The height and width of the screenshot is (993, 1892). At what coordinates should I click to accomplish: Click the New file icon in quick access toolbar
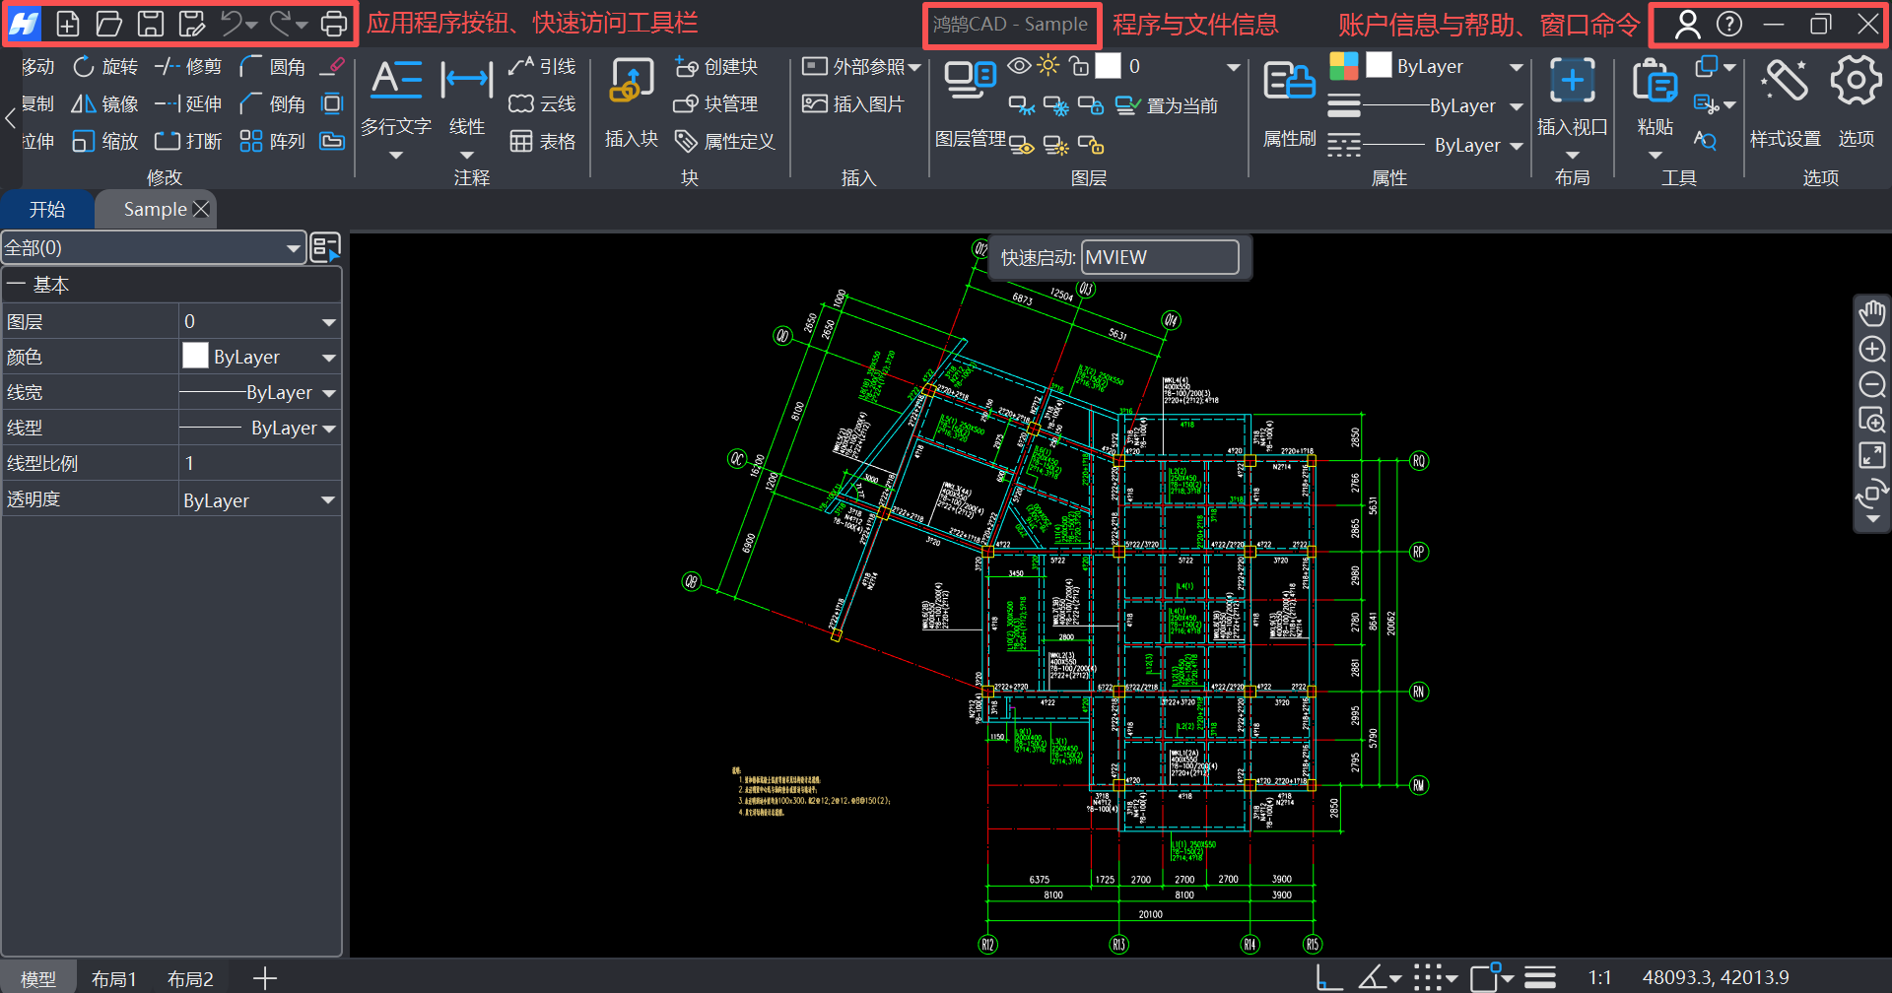pos(67,24)
